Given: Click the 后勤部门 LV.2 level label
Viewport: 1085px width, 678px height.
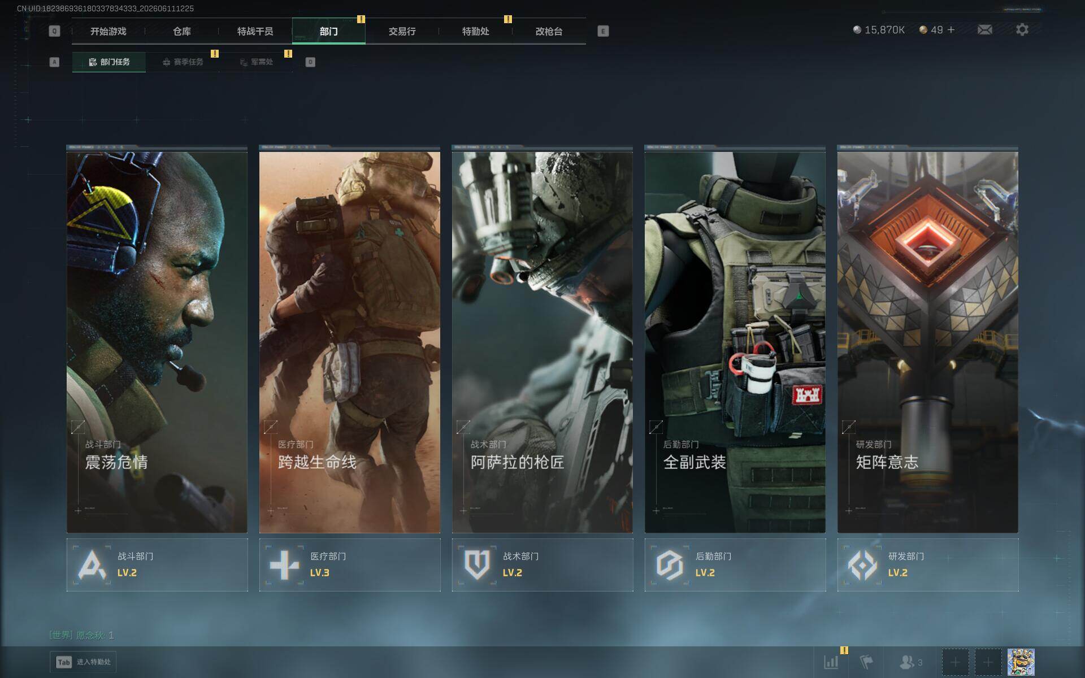Looking at the screenshot, I should coord(705,573).
